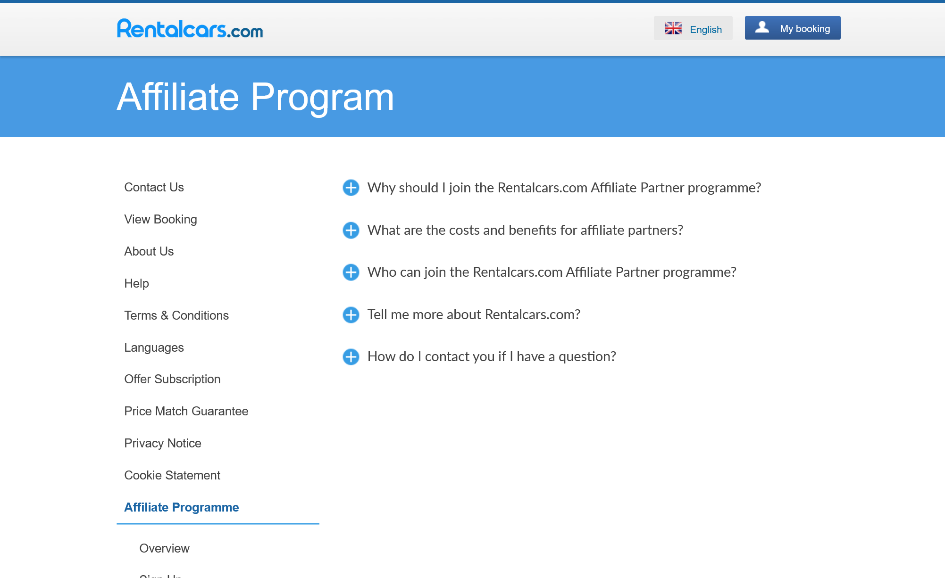
Task: Select 'Affiliate Programme' in sidebar menu
Action: pyautogui.click(x=181, y=507)
